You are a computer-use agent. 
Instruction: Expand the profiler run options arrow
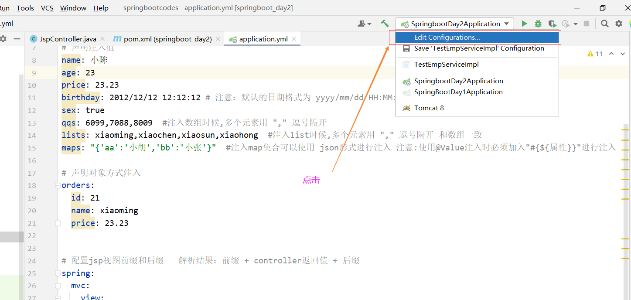[x=576, y=24]
